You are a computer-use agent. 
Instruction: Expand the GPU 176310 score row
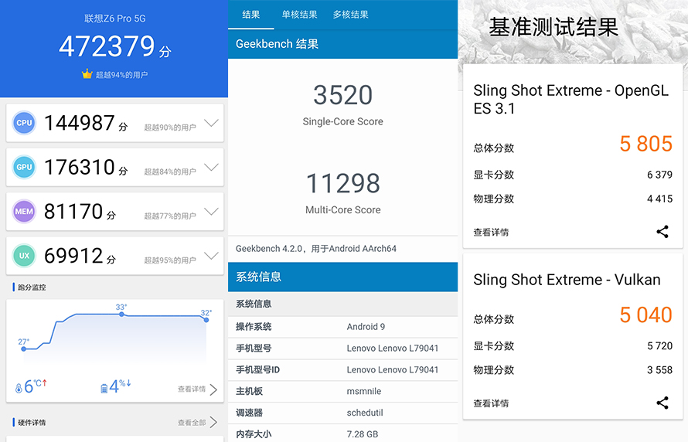(x=211, y=167)
